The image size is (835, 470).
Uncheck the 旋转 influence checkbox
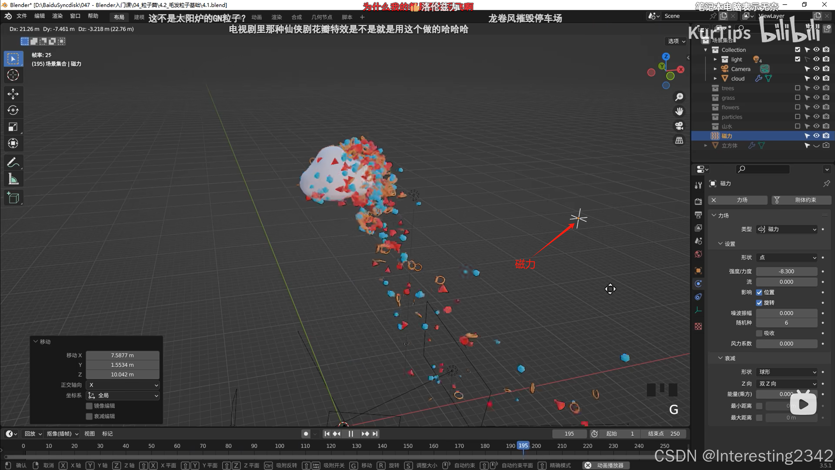click(759, 303)
